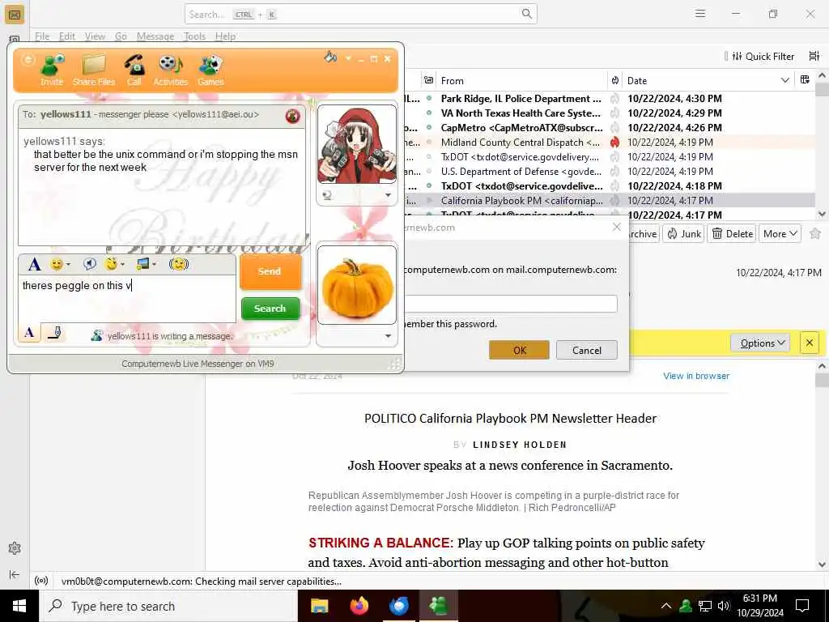Switch to handwriting pen mode tab

54,333
